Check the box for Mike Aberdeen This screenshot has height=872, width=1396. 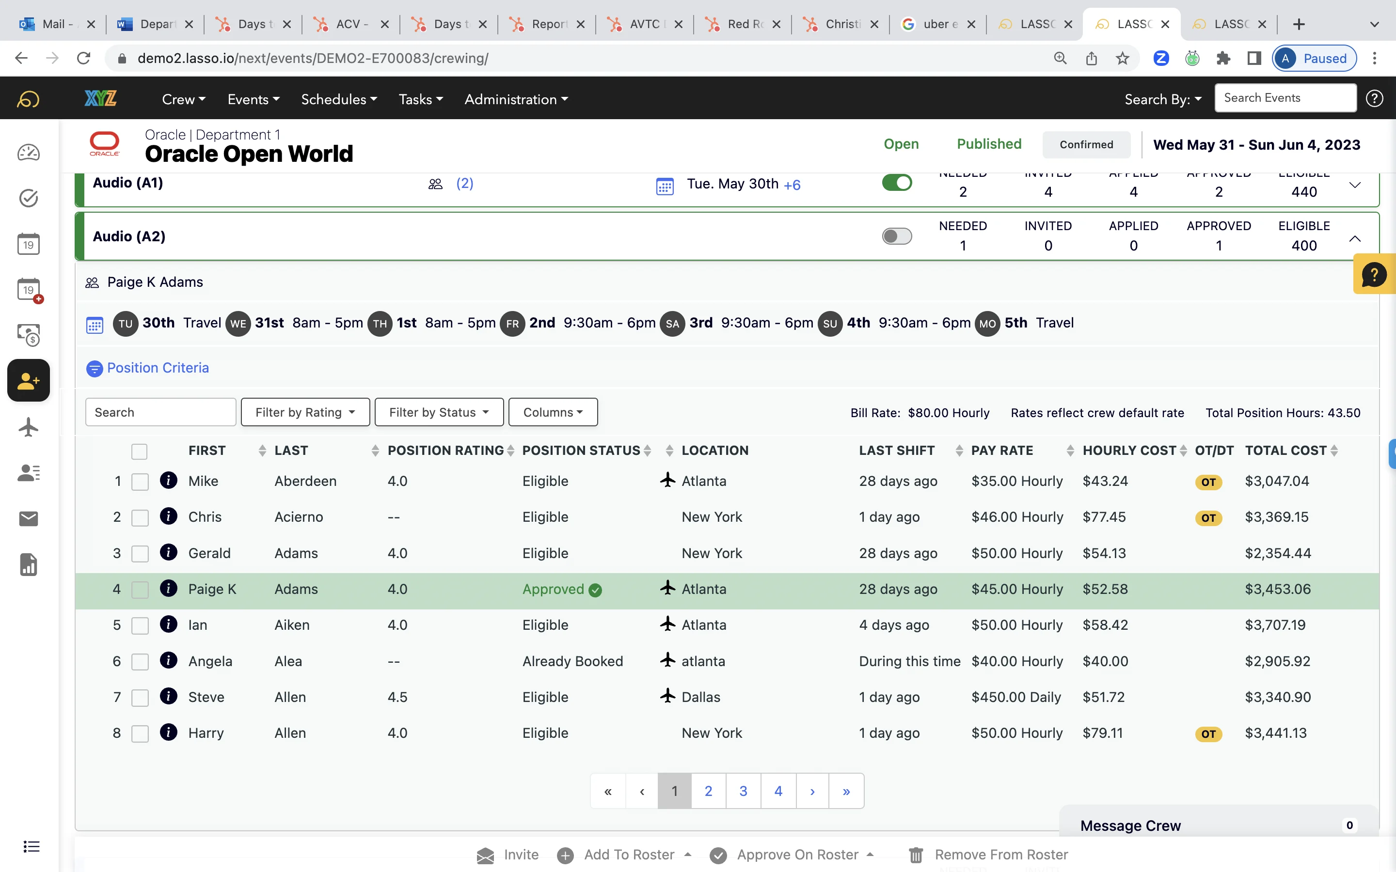tap(140, 482)
